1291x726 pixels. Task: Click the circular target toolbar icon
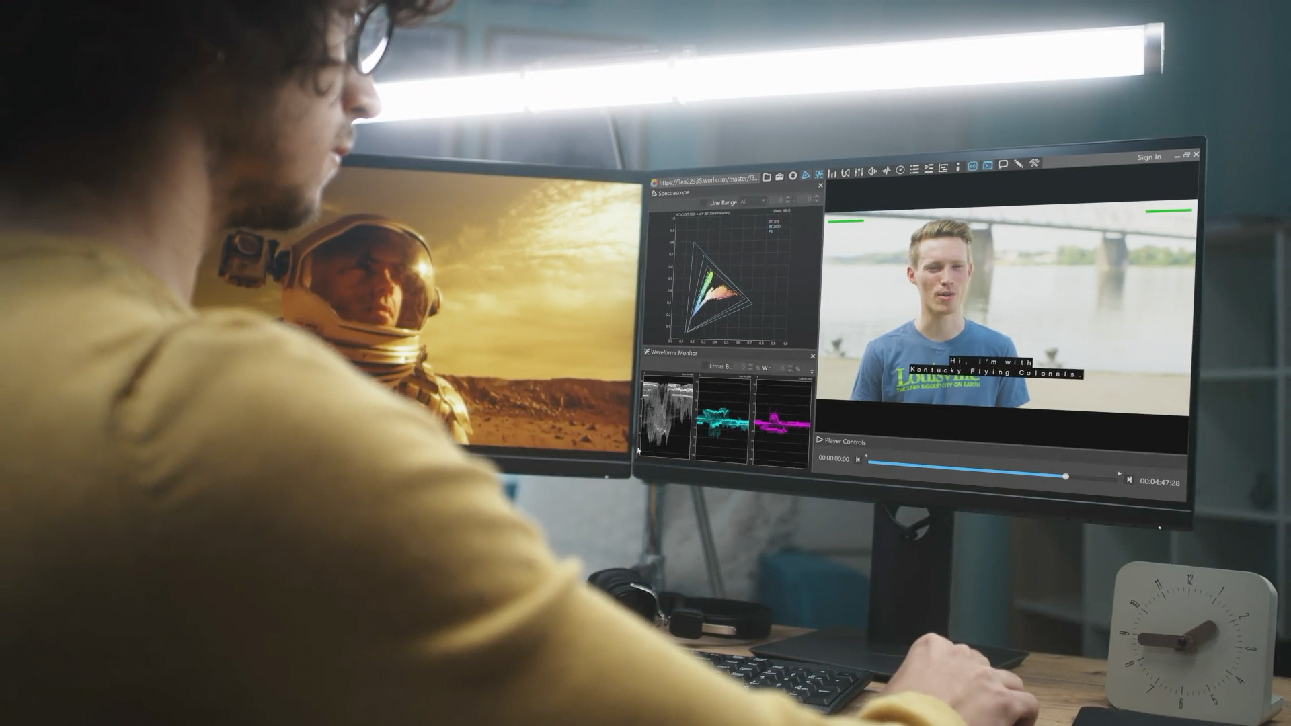(793, 175)
